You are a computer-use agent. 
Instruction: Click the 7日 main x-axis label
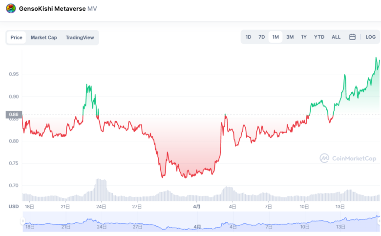[268, 207]
